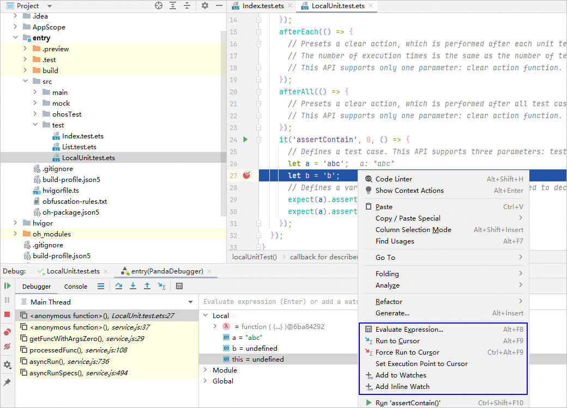Toggle the breakpoint on line 27
567x408 pixels.
coord(246,175)
